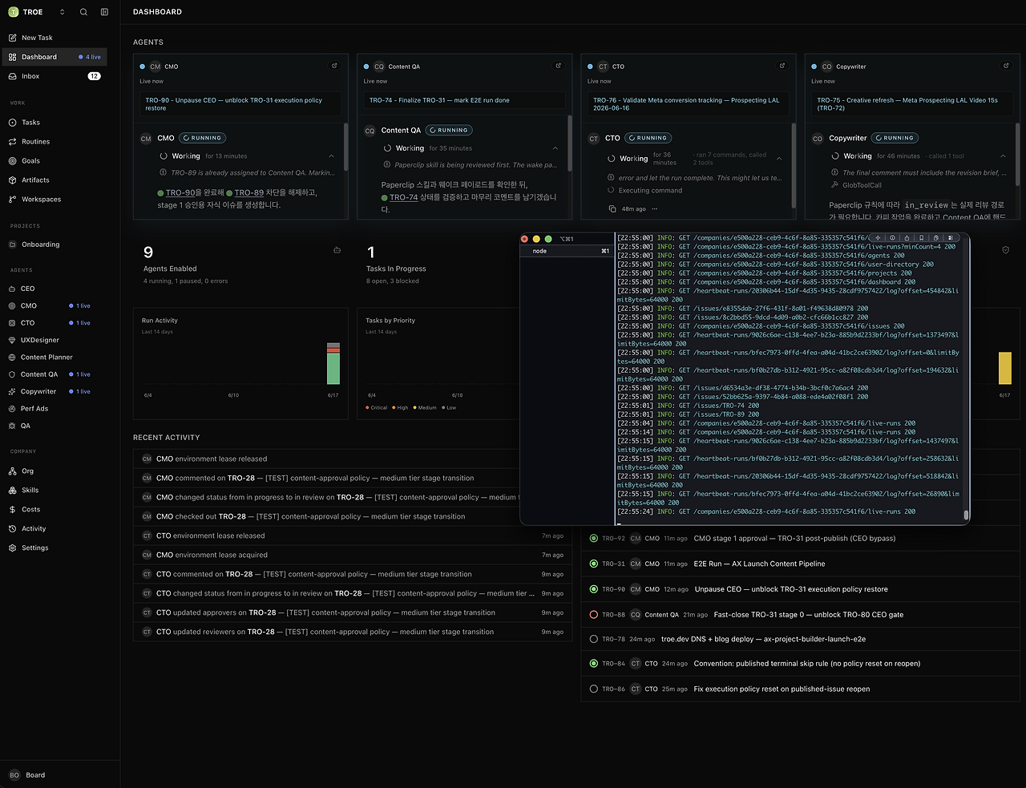1026x788 pixels.
Task: Open the Onboarding project
Action: click(54, 244)
